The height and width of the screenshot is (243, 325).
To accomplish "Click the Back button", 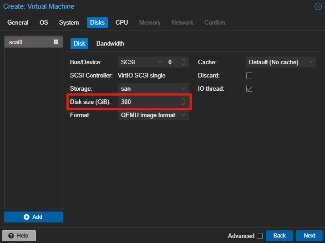I will click(x=279, y=236).
